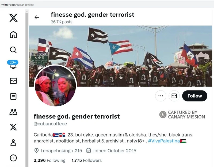Open the Search magnifier icon

pos(13,50)
